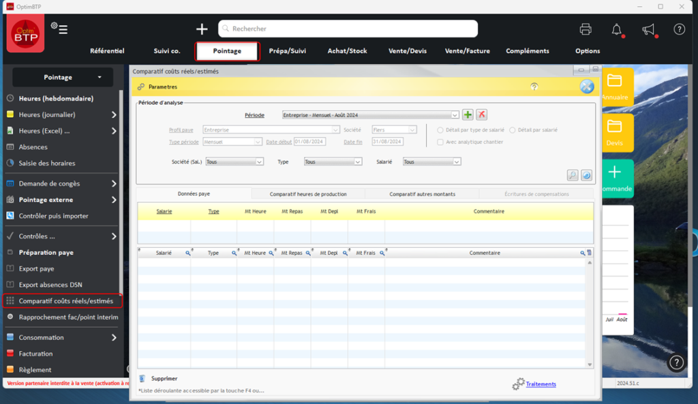The image size is (698, 404).
Task: Switch to Comparatif heures de production tab
Action: (308, 194)
